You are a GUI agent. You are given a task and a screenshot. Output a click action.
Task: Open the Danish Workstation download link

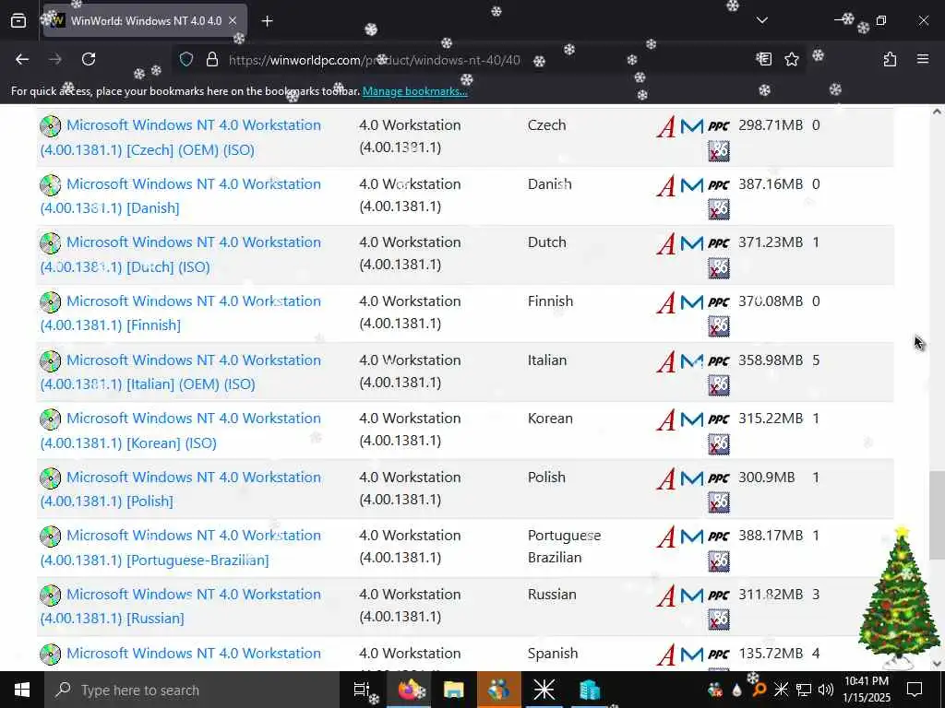click(x=180, y=195)
